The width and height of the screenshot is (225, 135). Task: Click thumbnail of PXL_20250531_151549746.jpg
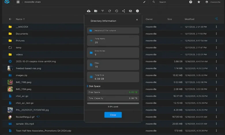click(10, 110)
